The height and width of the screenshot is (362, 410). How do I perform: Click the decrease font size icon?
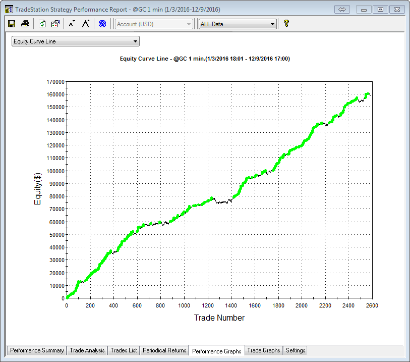(72, 24)
